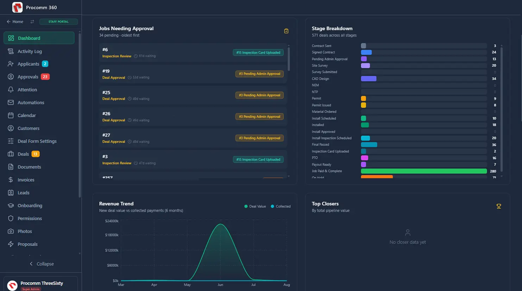Click the Permissions shield icon
This screenshot has height=291, width=522.
pos(11,219)
